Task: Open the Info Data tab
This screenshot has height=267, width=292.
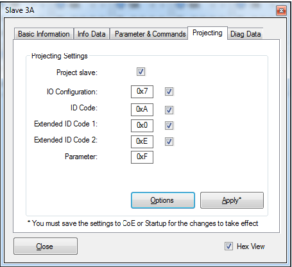Action: click(92, 34)
